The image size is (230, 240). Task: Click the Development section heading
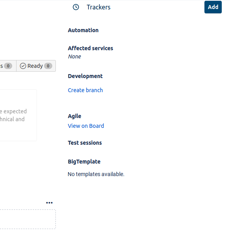(85, 76)
